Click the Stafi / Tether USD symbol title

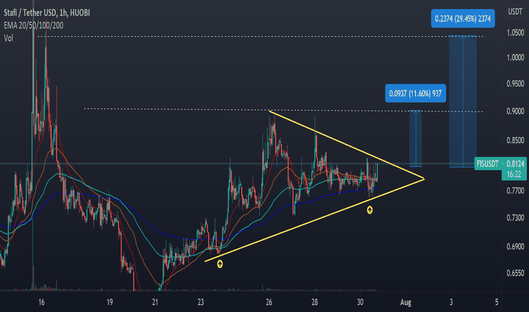pyautogui.click(x=47, y=13)
